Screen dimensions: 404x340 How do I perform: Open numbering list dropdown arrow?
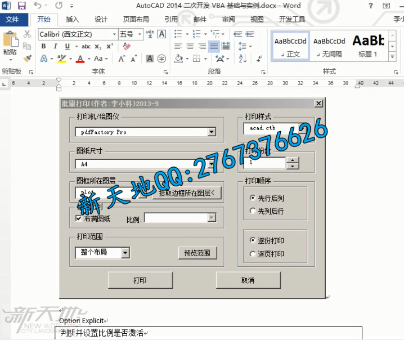(x=205, y=34)
